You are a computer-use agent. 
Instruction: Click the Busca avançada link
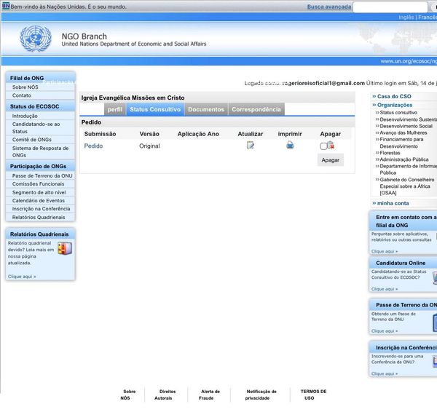click(x=328, y=7)
